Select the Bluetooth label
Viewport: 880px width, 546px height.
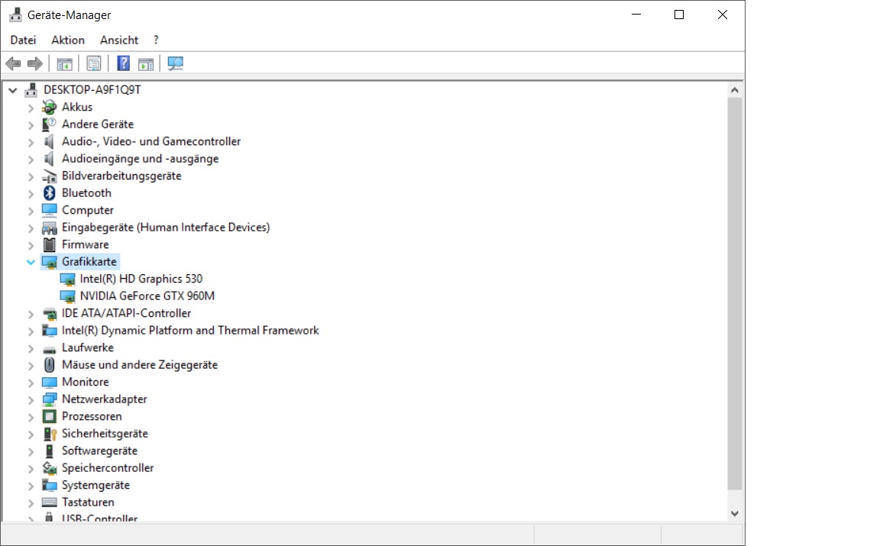[x=86, y=193]
